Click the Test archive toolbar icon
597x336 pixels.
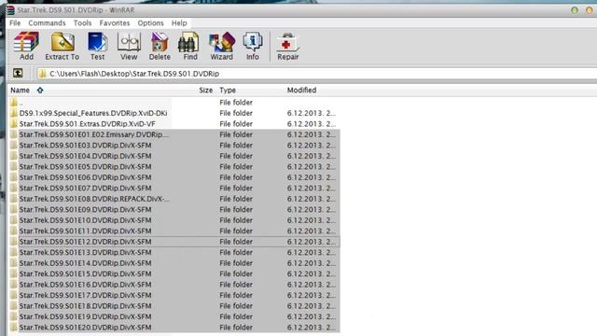[x=97, y=47]
